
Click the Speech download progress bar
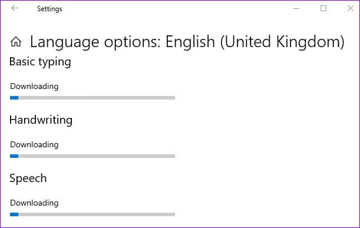pos(93,214)
